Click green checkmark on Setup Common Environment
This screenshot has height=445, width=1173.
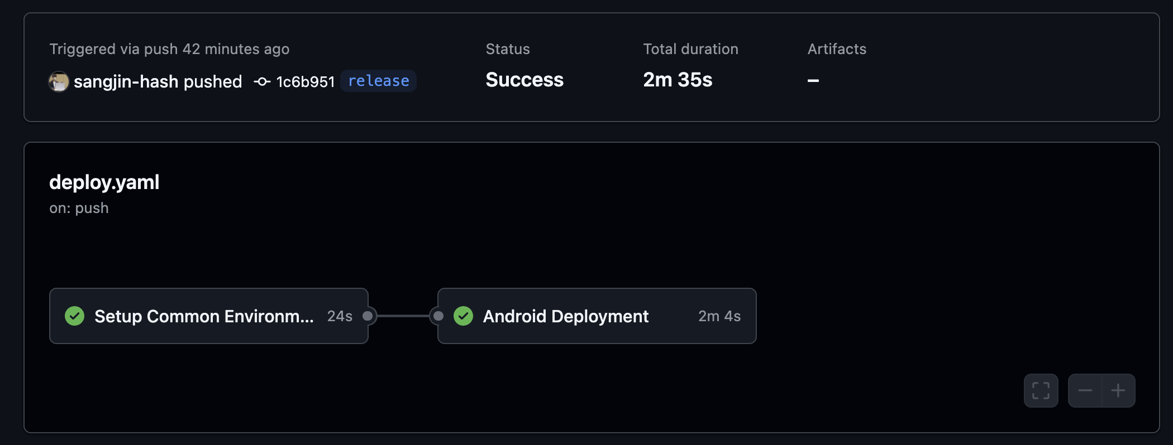74,316
